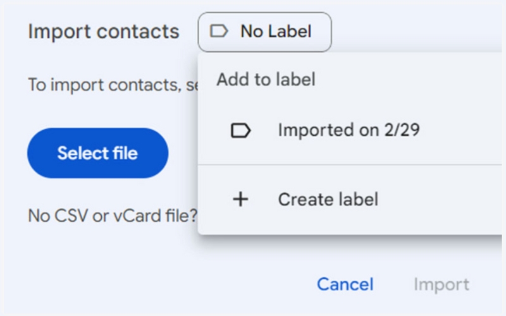Choose the Create label menu entry
This screenshot has width=506, height=316.
pyautogui.click(x=328, y=200)
